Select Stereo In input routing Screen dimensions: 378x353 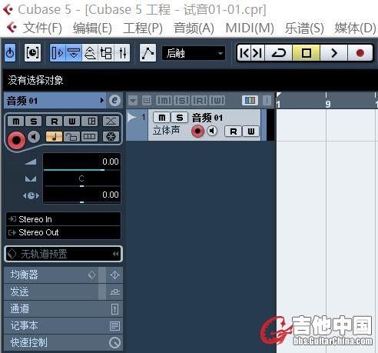click(63, 219)
